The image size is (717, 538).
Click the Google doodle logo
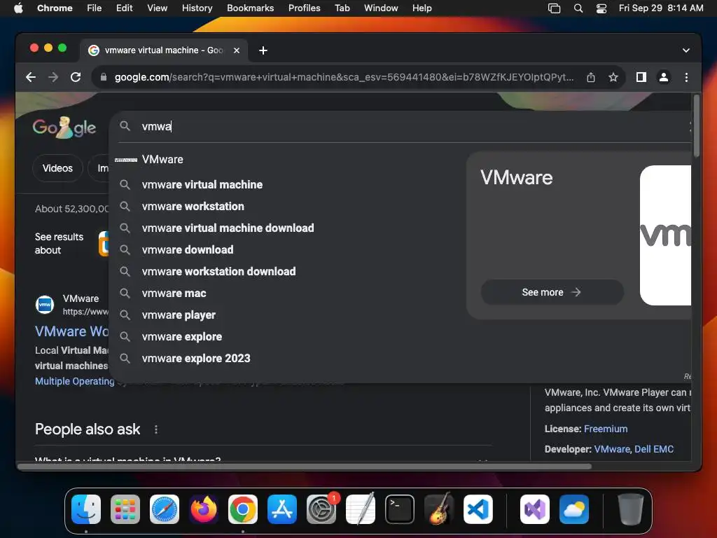pyautogui.click(x=64, y=127)
